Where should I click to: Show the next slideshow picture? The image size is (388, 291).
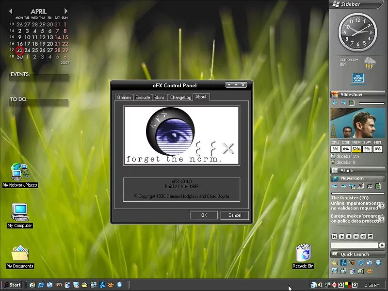point(343,103)
